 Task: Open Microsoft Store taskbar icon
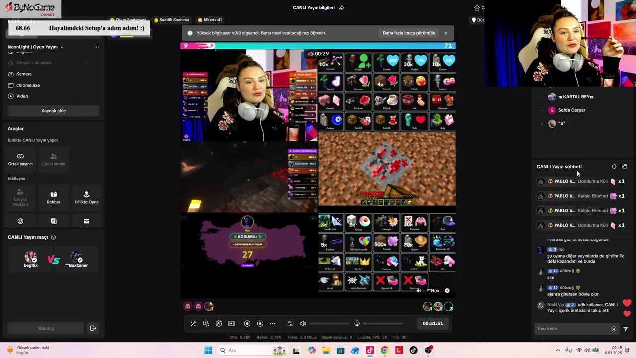click(340, 350)
